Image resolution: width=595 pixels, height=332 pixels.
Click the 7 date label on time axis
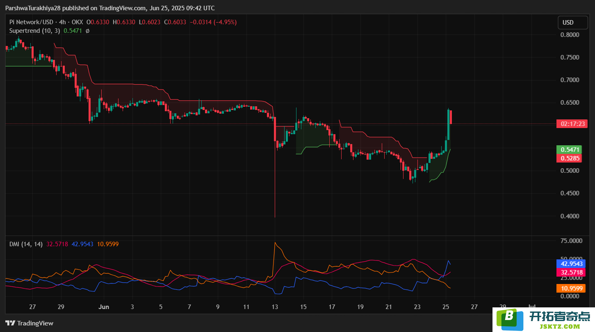[x=189, y=307]
